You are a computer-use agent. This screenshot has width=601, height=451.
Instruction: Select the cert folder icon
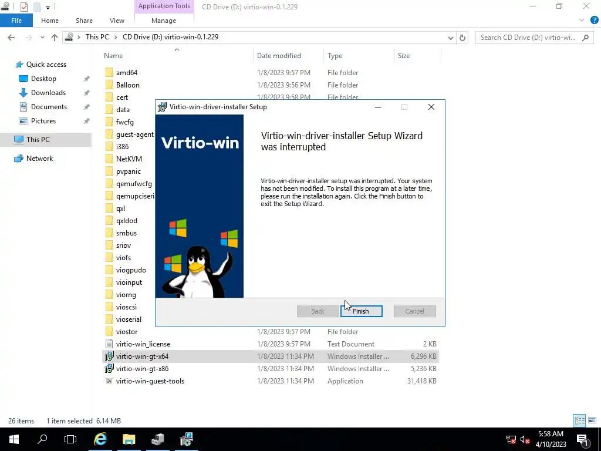[109, 97]
